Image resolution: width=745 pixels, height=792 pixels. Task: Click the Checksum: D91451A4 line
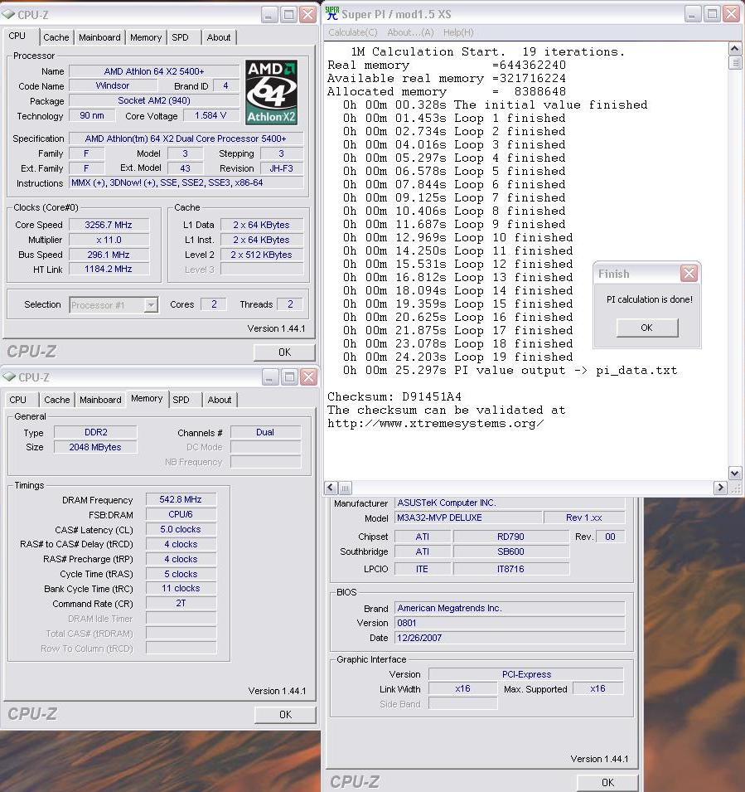tap(394, 396)
